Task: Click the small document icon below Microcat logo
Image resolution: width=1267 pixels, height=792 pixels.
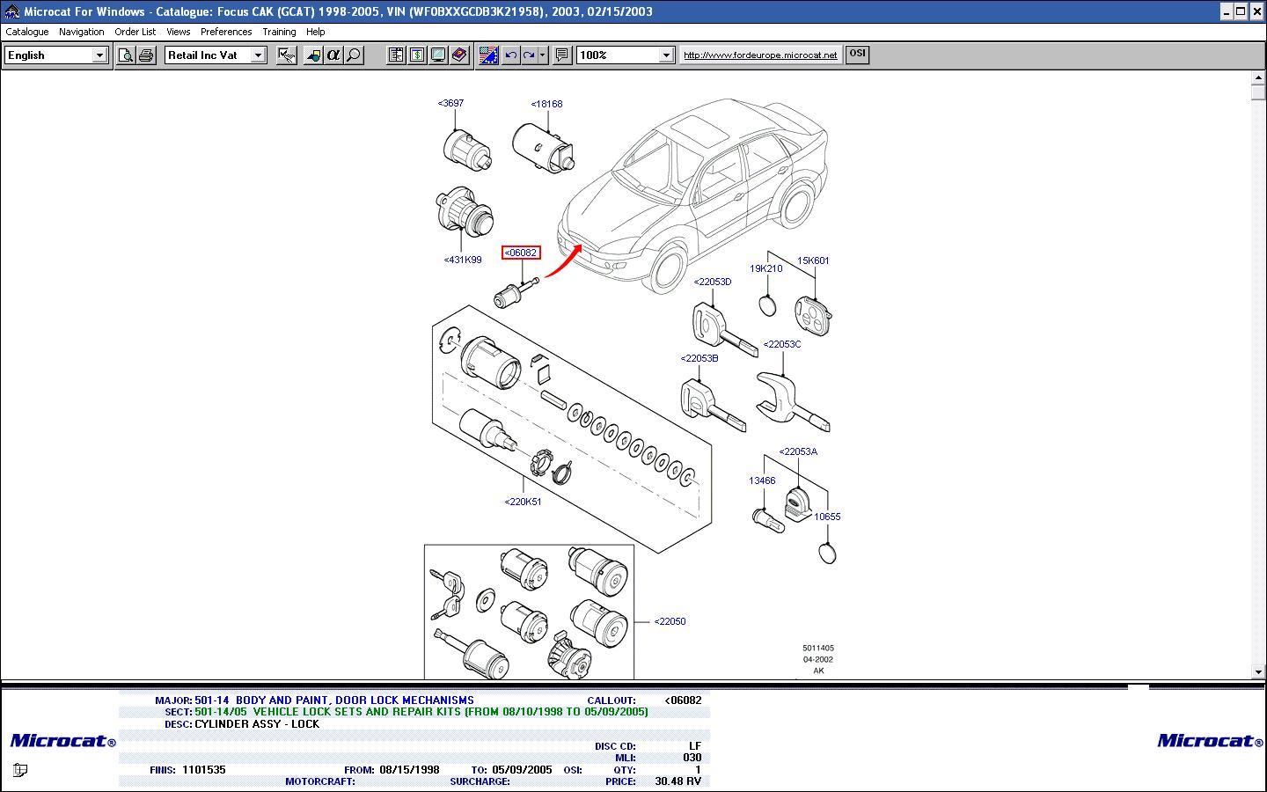Action: point(20,771)
